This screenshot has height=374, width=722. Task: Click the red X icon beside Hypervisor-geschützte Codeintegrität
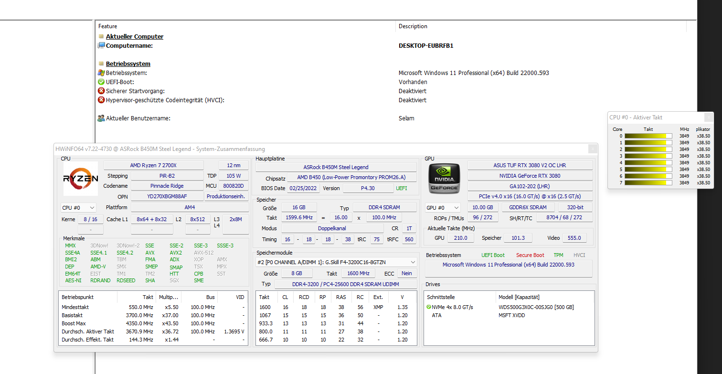pos(101,100)
